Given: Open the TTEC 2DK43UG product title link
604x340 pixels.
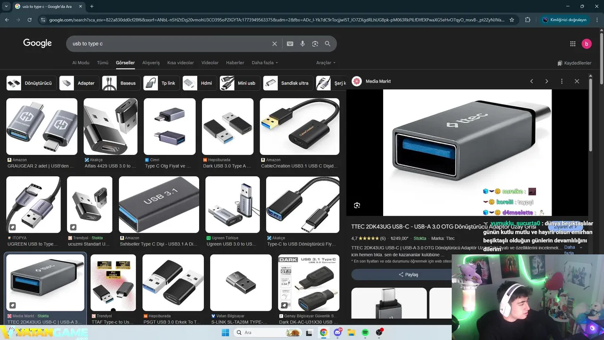Looking at the screenshot, I should [444, 227].
